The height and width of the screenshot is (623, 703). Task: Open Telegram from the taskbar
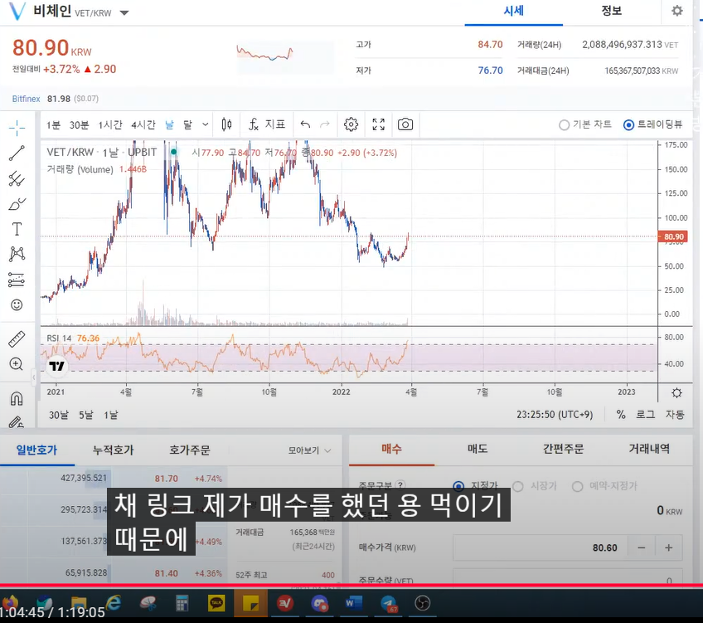coord(388,603)
